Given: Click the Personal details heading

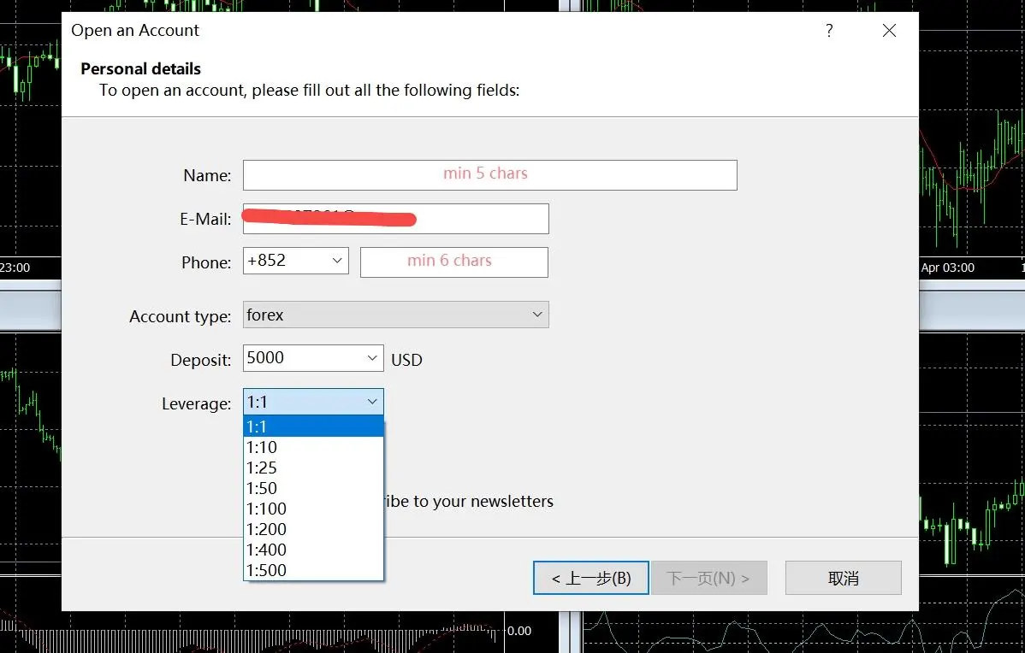Looking at the screenshot, I should (140, 68).
